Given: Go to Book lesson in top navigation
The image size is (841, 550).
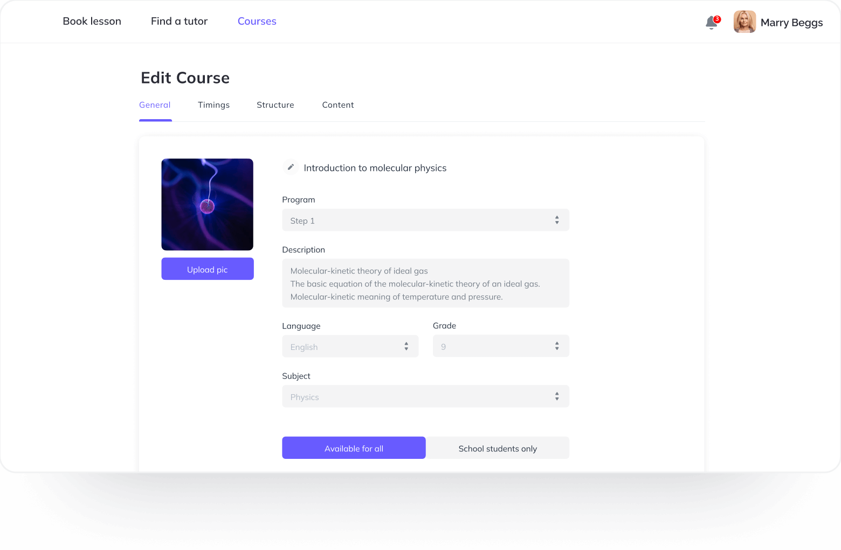Looking at the screenshot, I should pos(92,21).
